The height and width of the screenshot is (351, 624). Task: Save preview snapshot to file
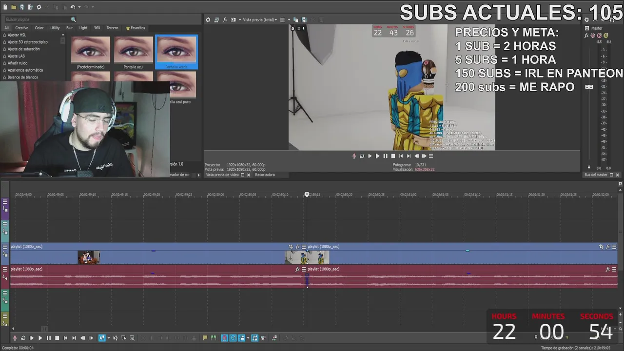[304, 19]
